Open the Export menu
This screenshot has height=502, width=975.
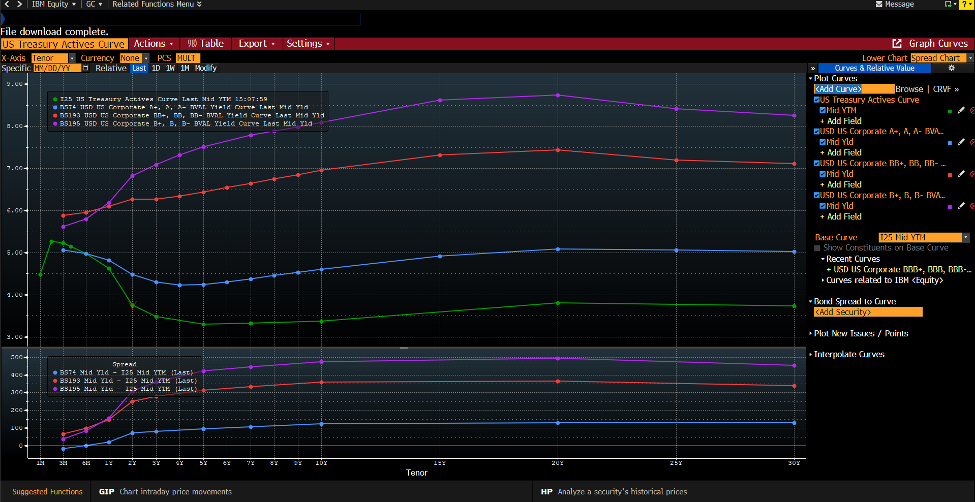point(257,44)
